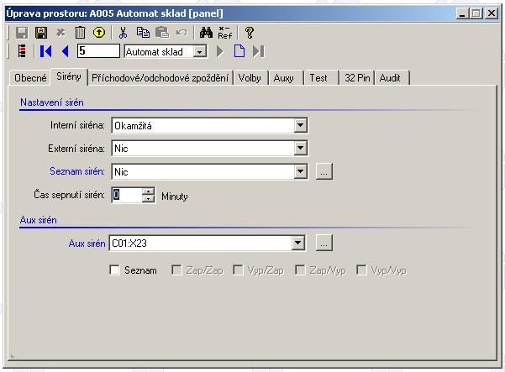Image resolution: width=505 pixels, height=372 pixels.
Task: Create new record with blank page icon
Action: (239, 51)
